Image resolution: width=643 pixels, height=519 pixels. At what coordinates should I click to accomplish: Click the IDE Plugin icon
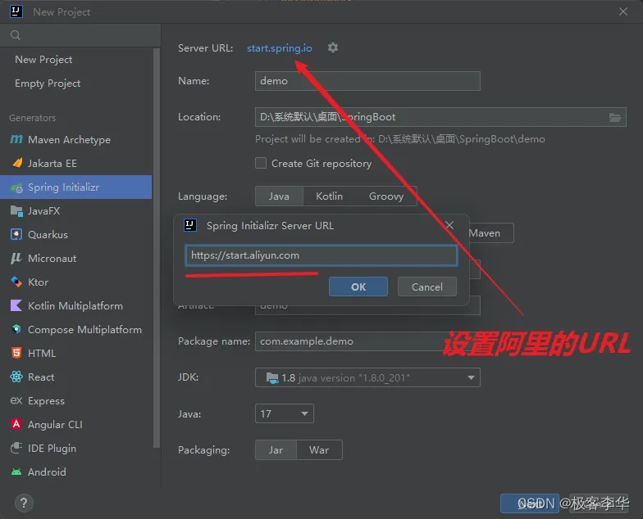16,448
